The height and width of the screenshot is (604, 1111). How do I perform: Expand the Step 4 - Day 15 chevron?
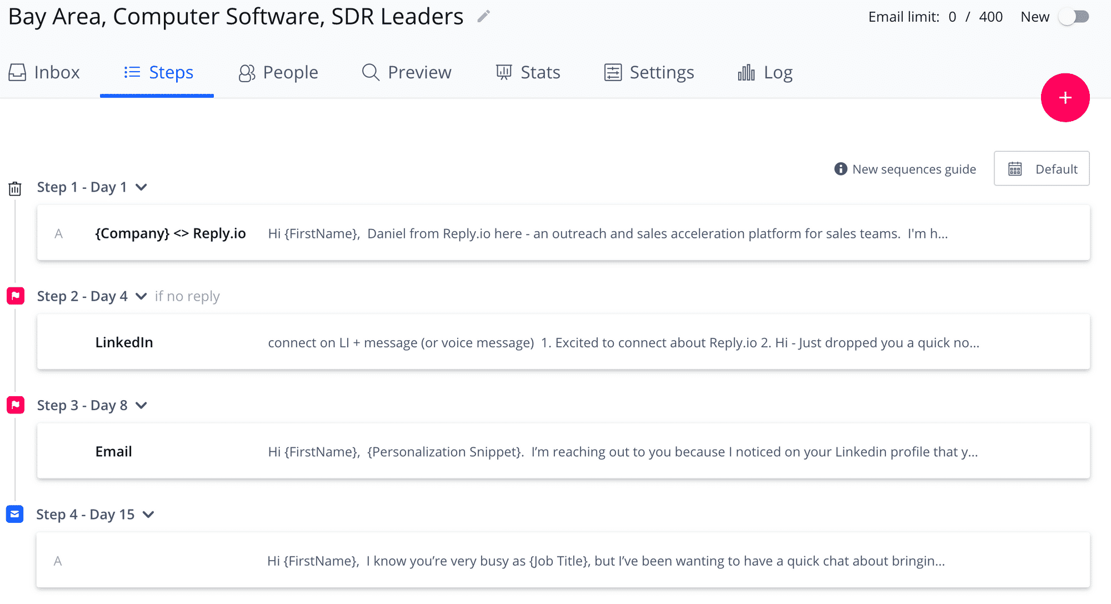(x=148, y=515)
